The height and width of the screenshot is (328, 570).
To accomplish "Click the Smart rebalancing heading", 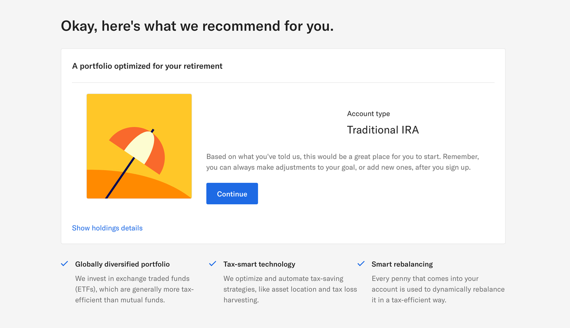I will point(402,264).
